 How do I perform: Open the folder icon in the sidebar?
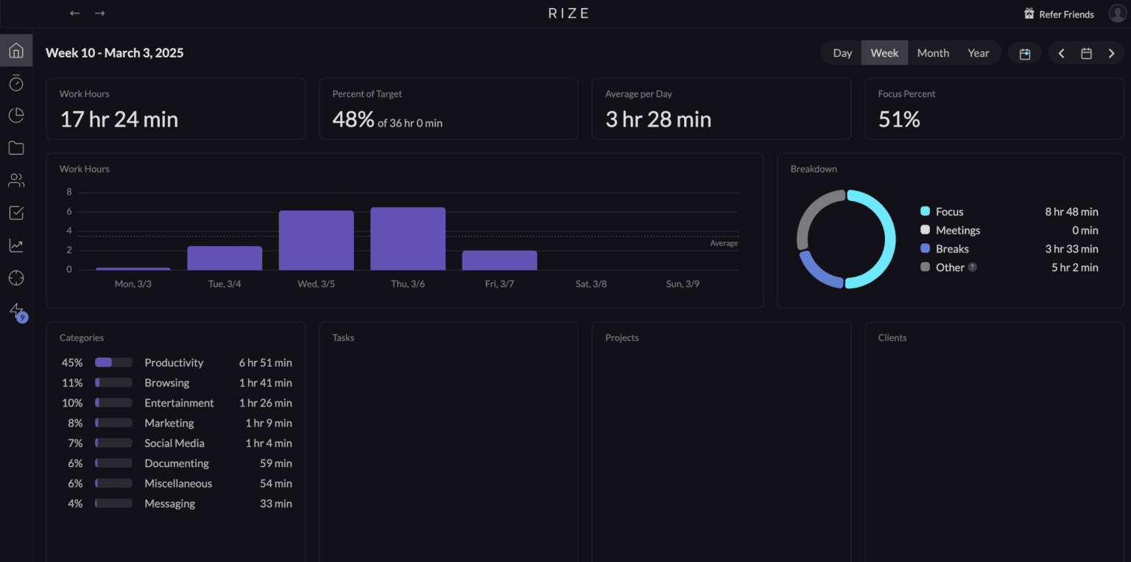(x=16, y=148)
